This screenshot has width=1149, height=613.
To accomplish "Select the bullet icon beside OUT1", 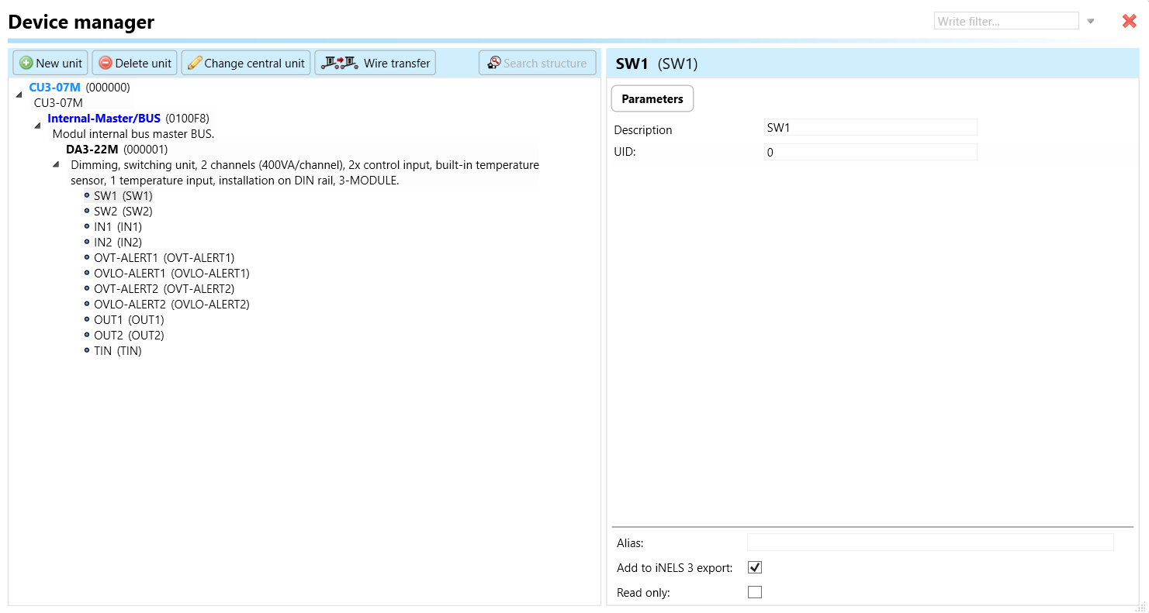I will 87,319.
